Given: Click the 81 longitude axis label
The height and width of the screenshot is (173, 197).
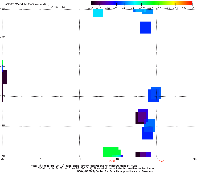Looking at the screenshot, I should point(79,159).
